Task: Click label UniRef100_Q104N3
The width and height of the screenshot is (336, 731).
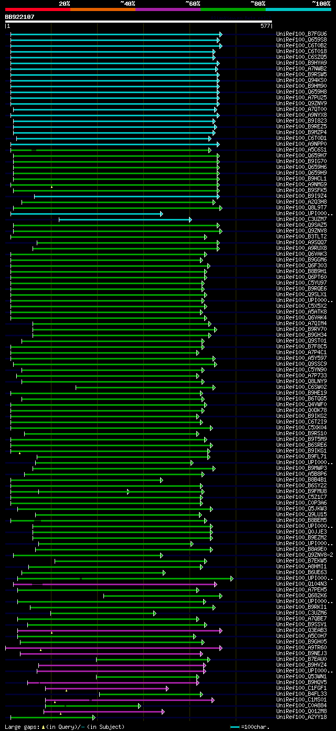Action: click(x=301, y=584)
